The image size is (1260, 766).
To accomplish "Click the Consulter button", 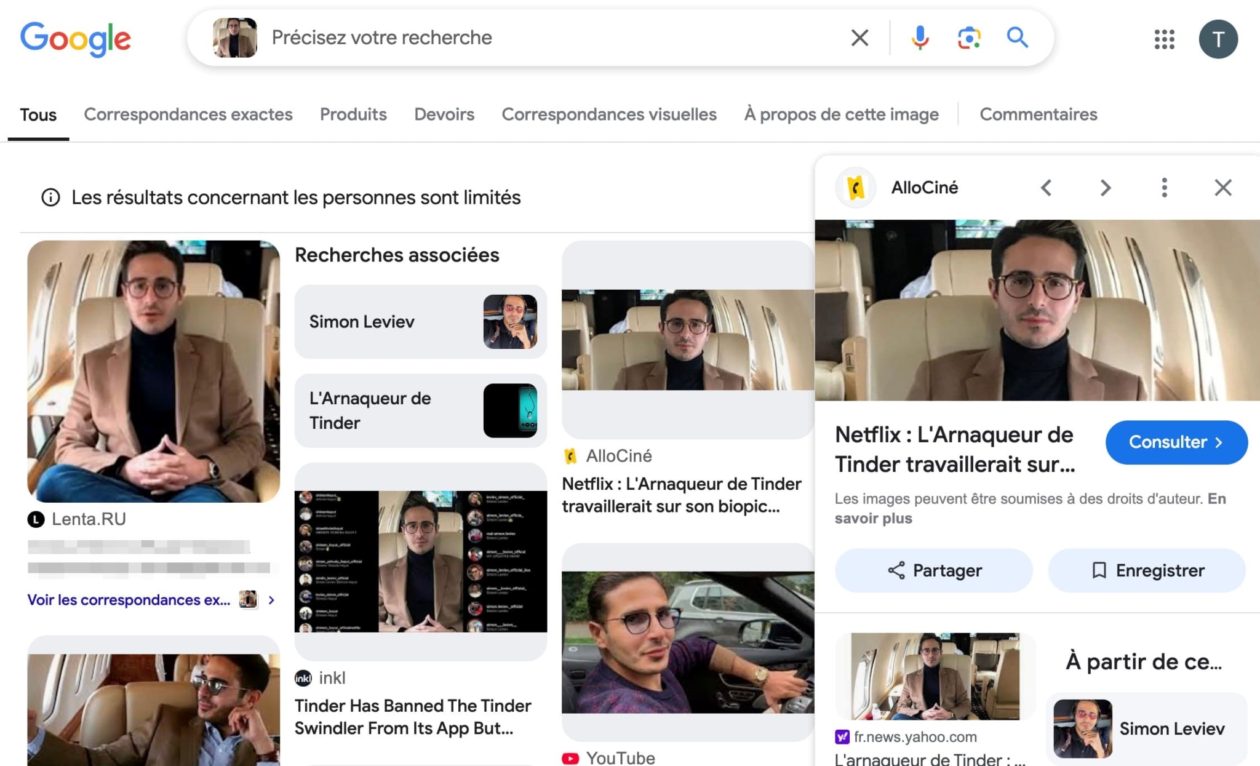I will click(x=1176, y=442).
